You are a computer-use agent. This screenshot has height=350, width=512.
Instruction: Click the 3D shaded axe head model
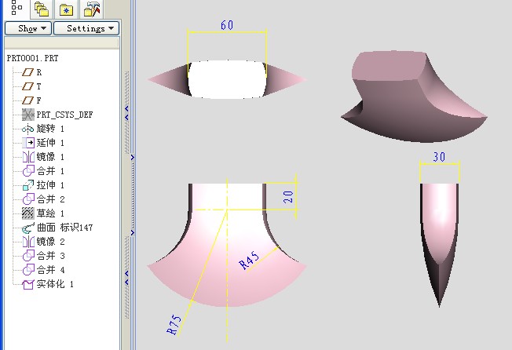pos(414,97)
